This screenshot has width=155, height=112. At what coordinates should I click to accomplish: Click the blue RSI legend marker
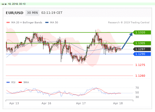pyautogui.click(x=8, y=82)
